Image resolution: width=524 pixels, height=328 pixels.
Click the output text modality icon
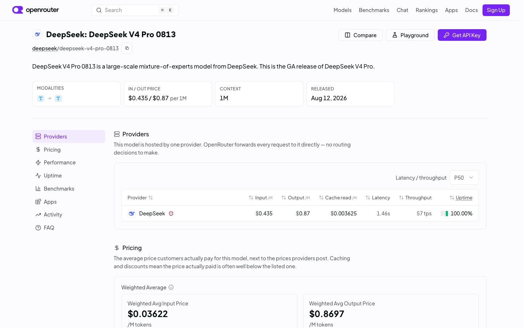click(58, 98)
